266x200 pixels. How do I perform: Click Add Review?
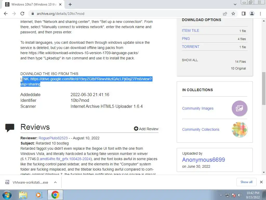(x=146, y=129)
